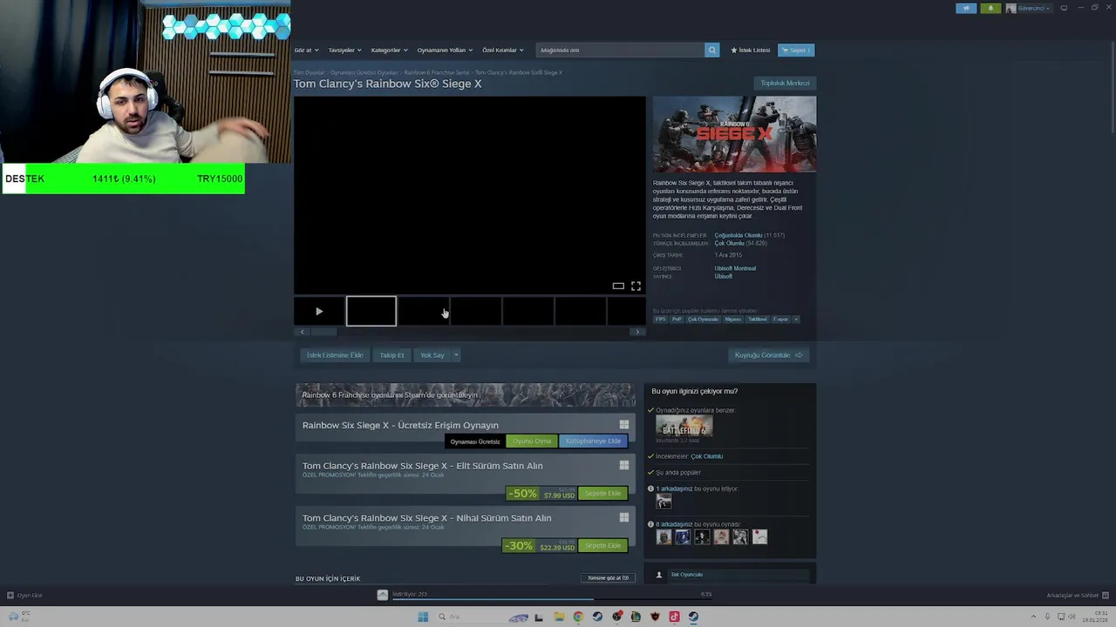Open the Battlefield 6 similar game thumbnail

(684, 427)
